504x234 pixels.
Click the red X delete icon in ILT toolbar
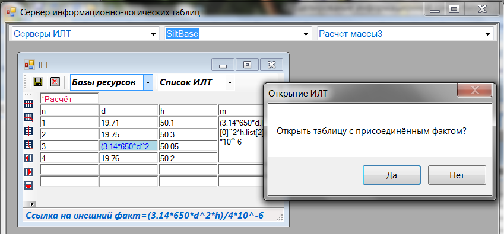pos(55,82)
